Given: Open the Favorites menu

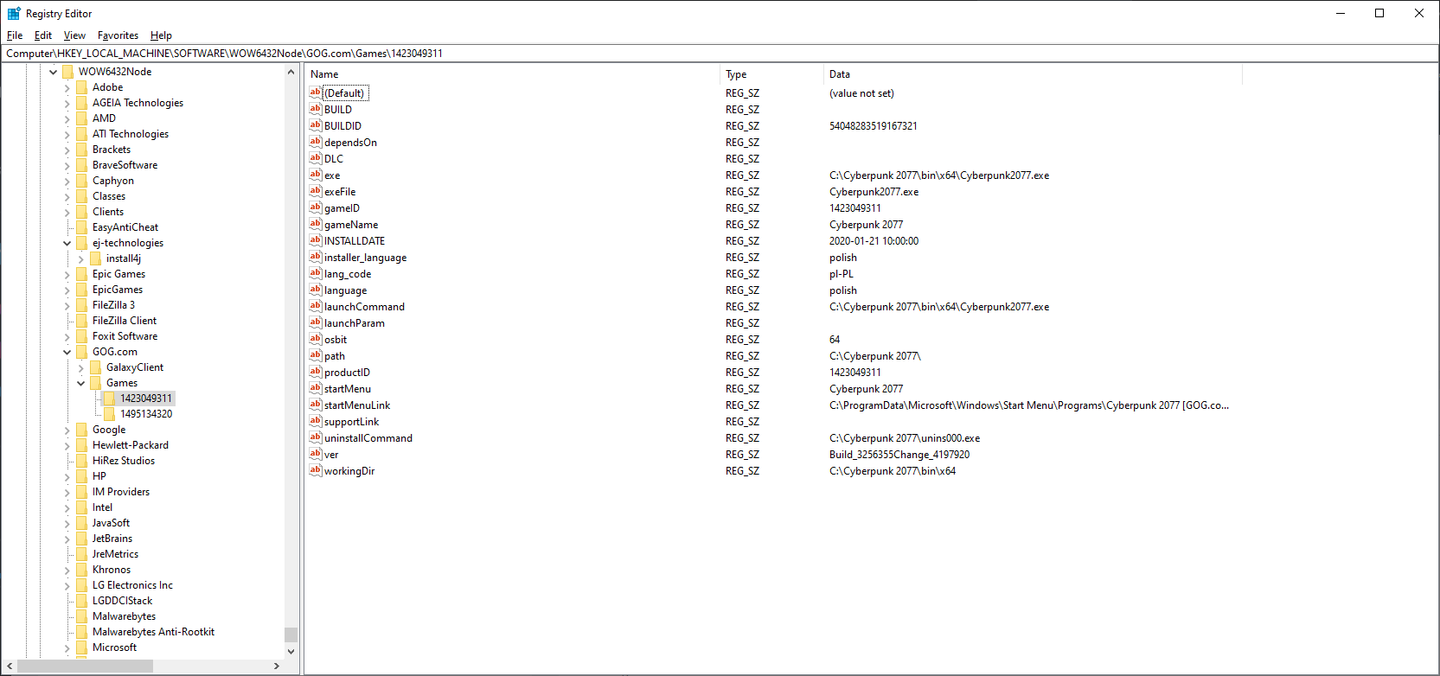Looking at the screenshot, I should click(x=118, y=35).
